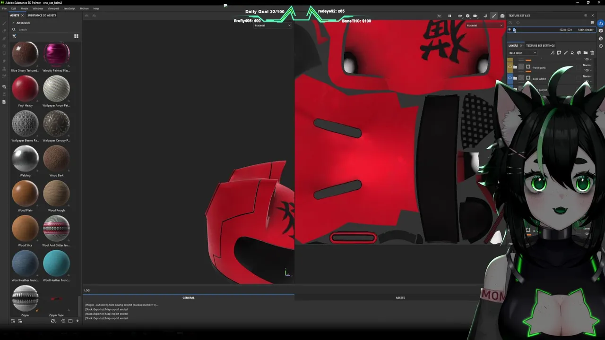Select the General log tab
The image size is (605, 340).
click(x=189, y=297)
